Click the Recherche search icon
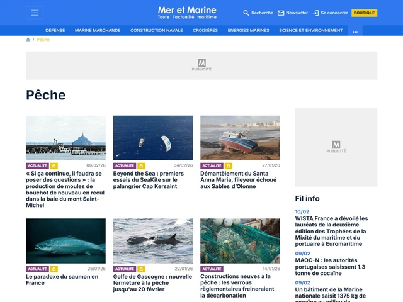This screenshot has height=302, width=403. click(x=246, y=13)
